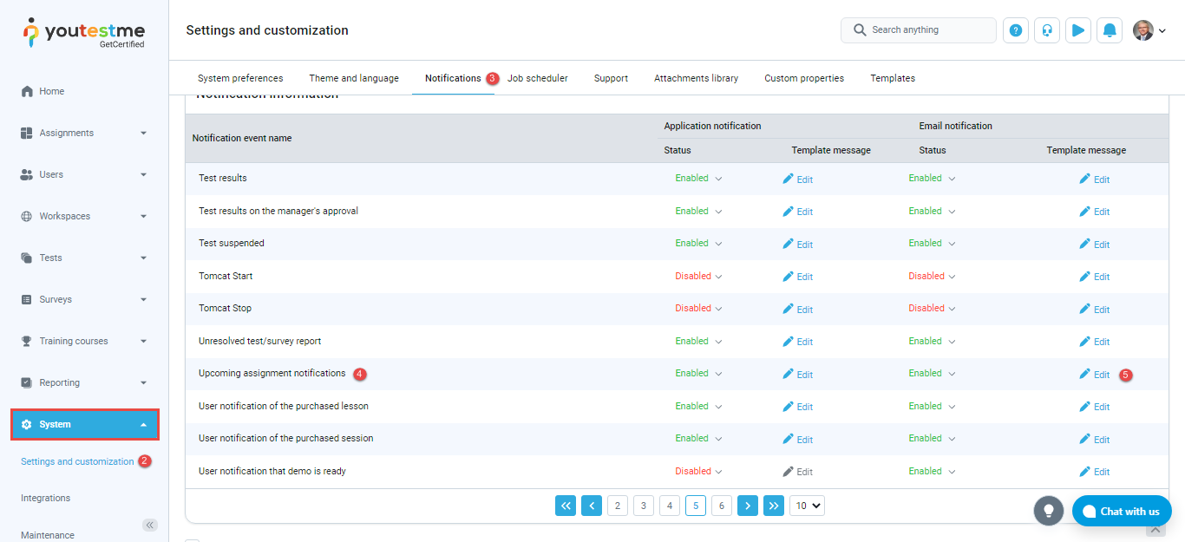This screenshot has height=542, width=1185.
Task: Open the Theme and language tab
Action: [354, 78]
